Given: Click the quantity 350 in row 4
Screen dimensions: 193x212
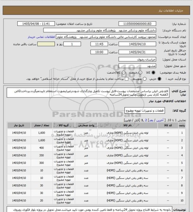Looking at the screenshot, I should 42,155.
